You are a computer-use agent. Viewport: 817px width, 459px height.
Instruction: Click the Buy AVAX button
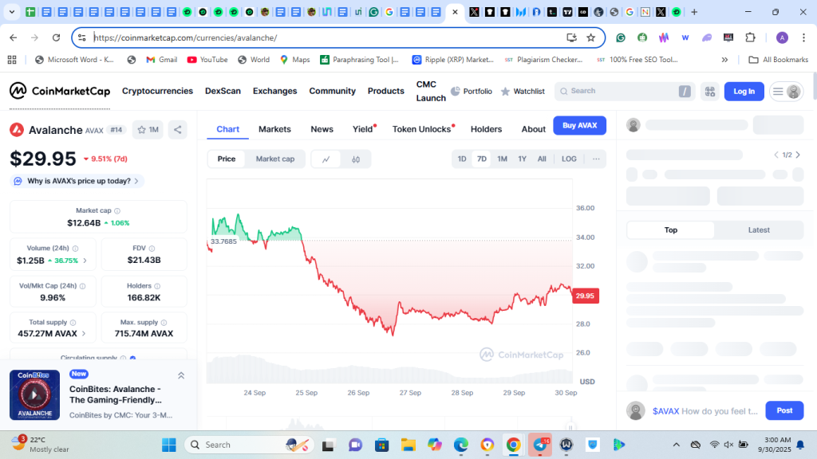tap(579, 125)
